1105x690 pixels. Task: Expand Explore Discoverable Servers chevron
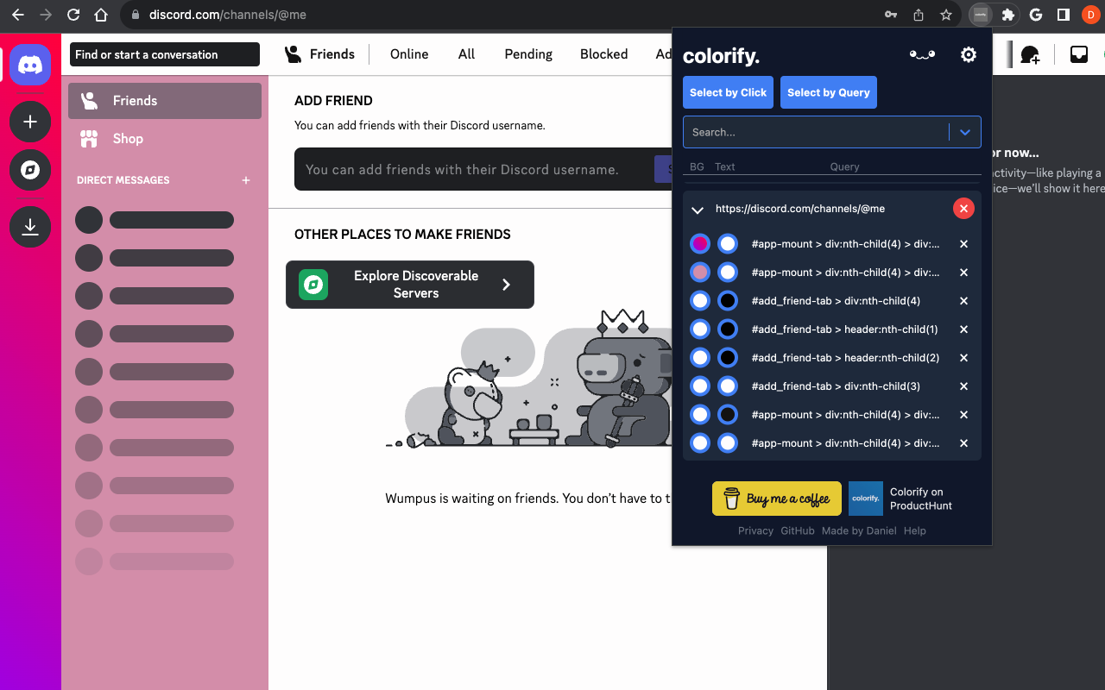pyautogui.click(x=506, y=285)
